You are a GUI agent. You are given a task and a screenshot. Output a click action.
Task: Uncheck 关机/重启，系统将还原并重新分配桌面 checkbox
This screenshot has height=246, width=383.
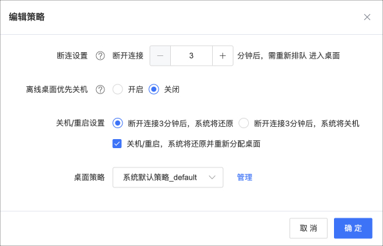tap(117, 144)
